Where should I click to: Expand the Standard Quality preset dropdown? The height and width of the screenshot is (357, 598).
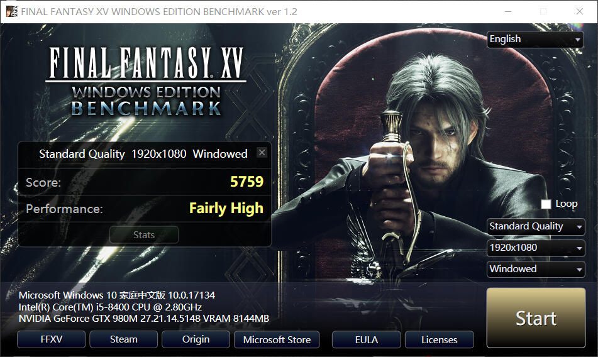tap(536, 226)
